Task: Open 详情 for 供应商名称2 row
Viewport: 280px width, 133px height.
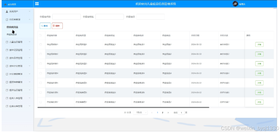Action: pos(259,54)
